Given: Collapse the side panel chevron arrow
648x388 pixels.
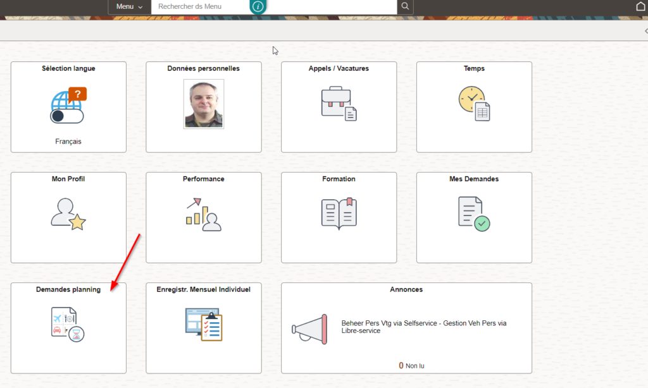Looking at the screenshot, I should click(645, 31).
